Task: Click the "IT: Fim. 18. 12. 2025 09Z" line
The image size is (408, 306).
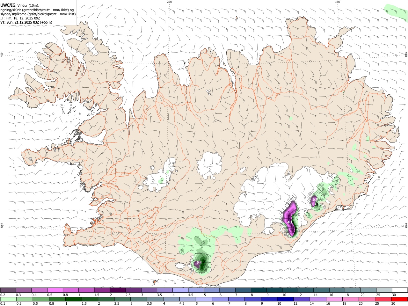Action: click(x=20, y=18)
